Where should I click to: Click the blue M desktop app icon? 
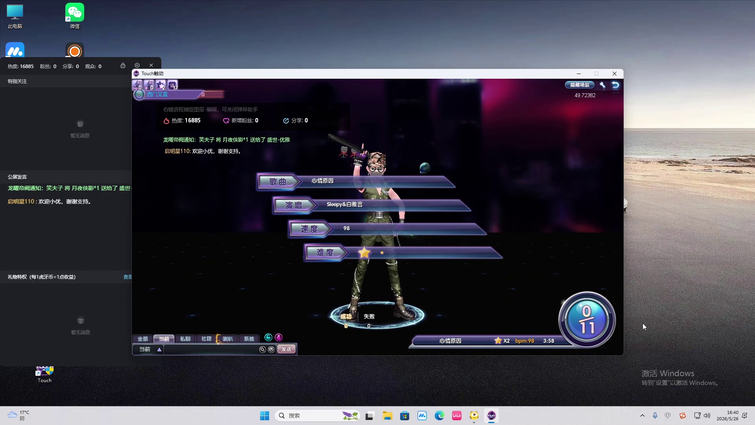pyautogui.click(x=15, y=50)
